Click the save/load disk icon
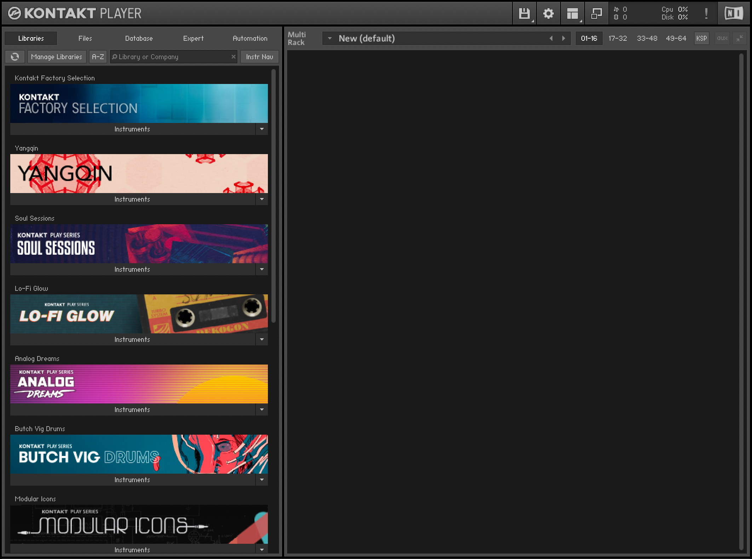752x559 pixels. [x=524, y=13]
